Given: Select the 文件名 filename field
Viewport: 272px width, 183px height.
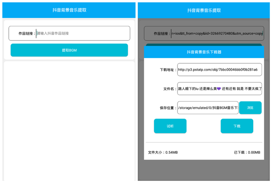Looking at the screenshot, I should (x=219, y=89).
